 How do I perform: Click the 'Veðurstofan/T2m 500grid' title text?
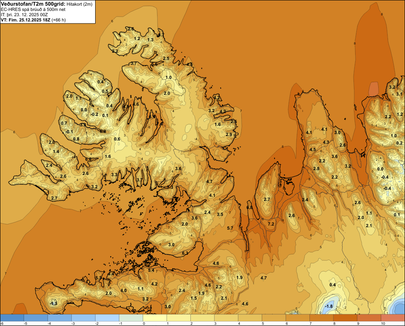(x=33, y=4)
